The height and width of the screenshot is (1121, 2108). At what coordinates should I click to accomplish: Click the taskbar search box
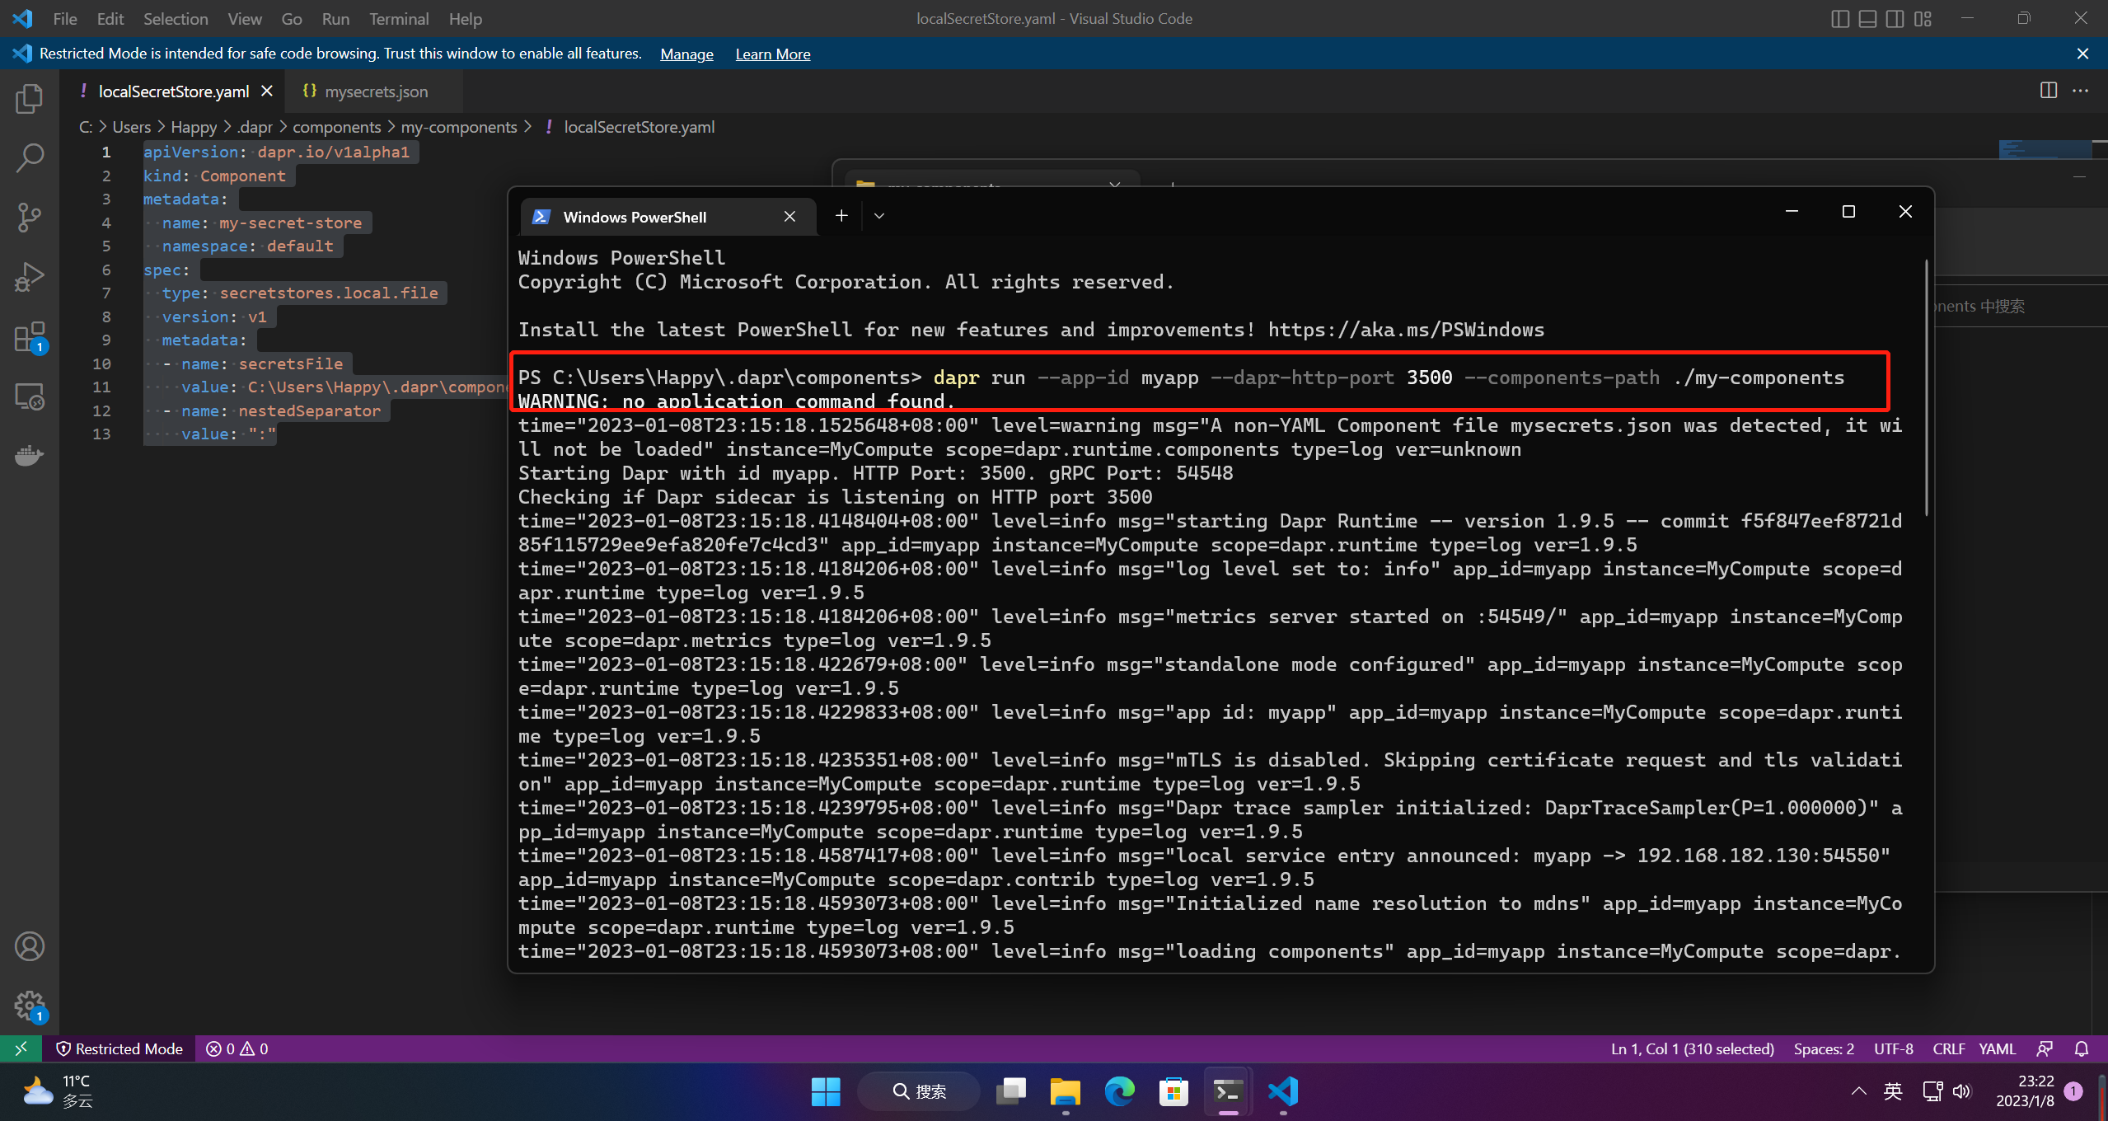pyautogui.click(x=919, y=1091)
